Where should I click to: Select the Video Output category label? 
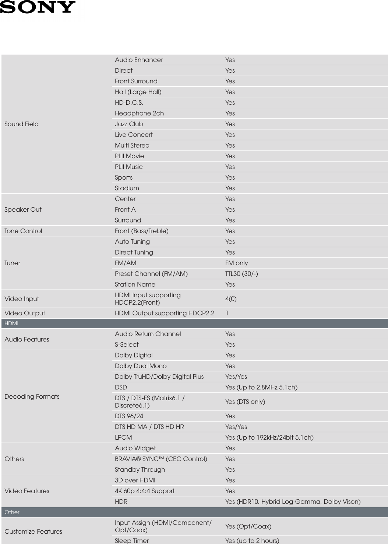click(25, 313)
